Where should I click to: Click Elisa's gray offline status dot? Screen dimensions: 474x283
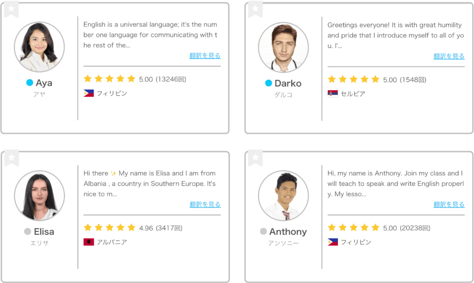(28, 232)
